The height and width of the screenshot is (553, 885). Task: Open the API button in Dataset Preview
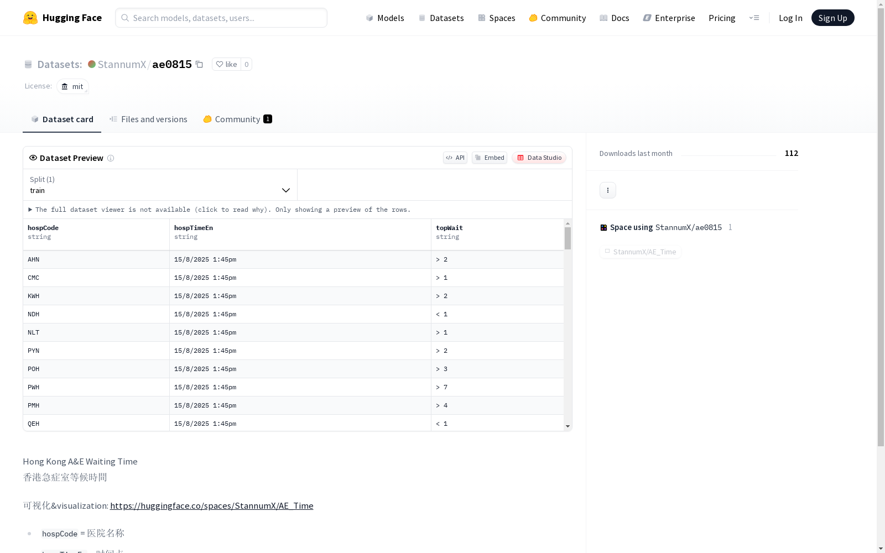455,158
